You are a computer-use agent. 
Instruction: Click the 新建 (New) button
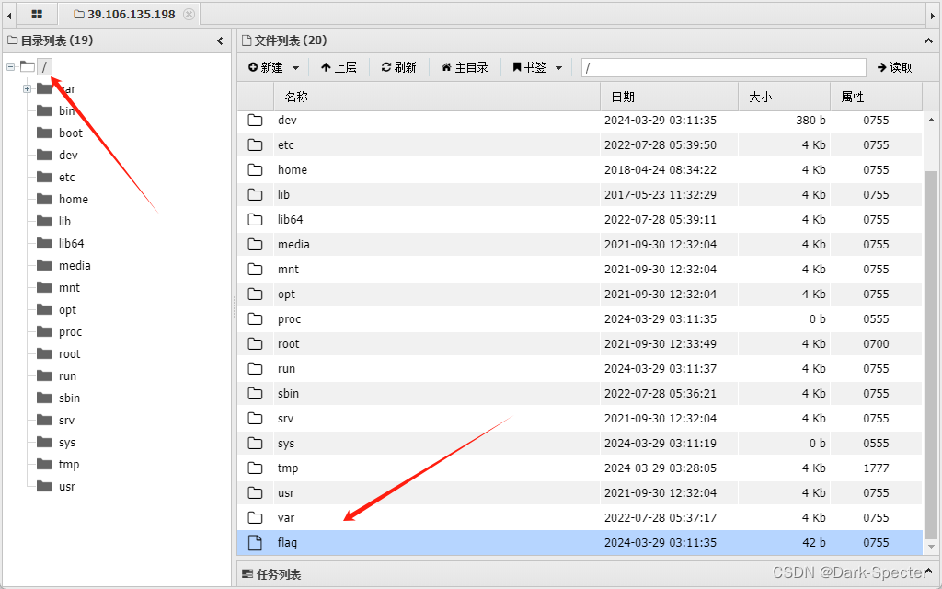pyautogui.click(x=266, y=67)
